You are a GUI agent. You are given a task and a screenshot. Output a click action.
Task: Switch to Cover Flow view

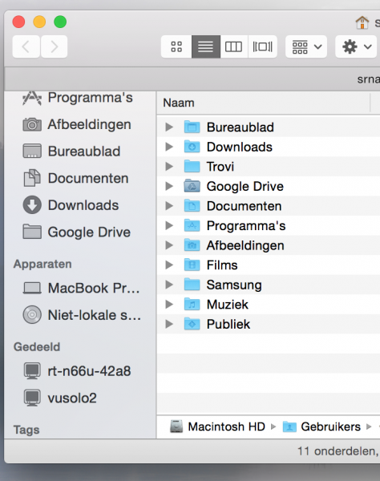262,46
